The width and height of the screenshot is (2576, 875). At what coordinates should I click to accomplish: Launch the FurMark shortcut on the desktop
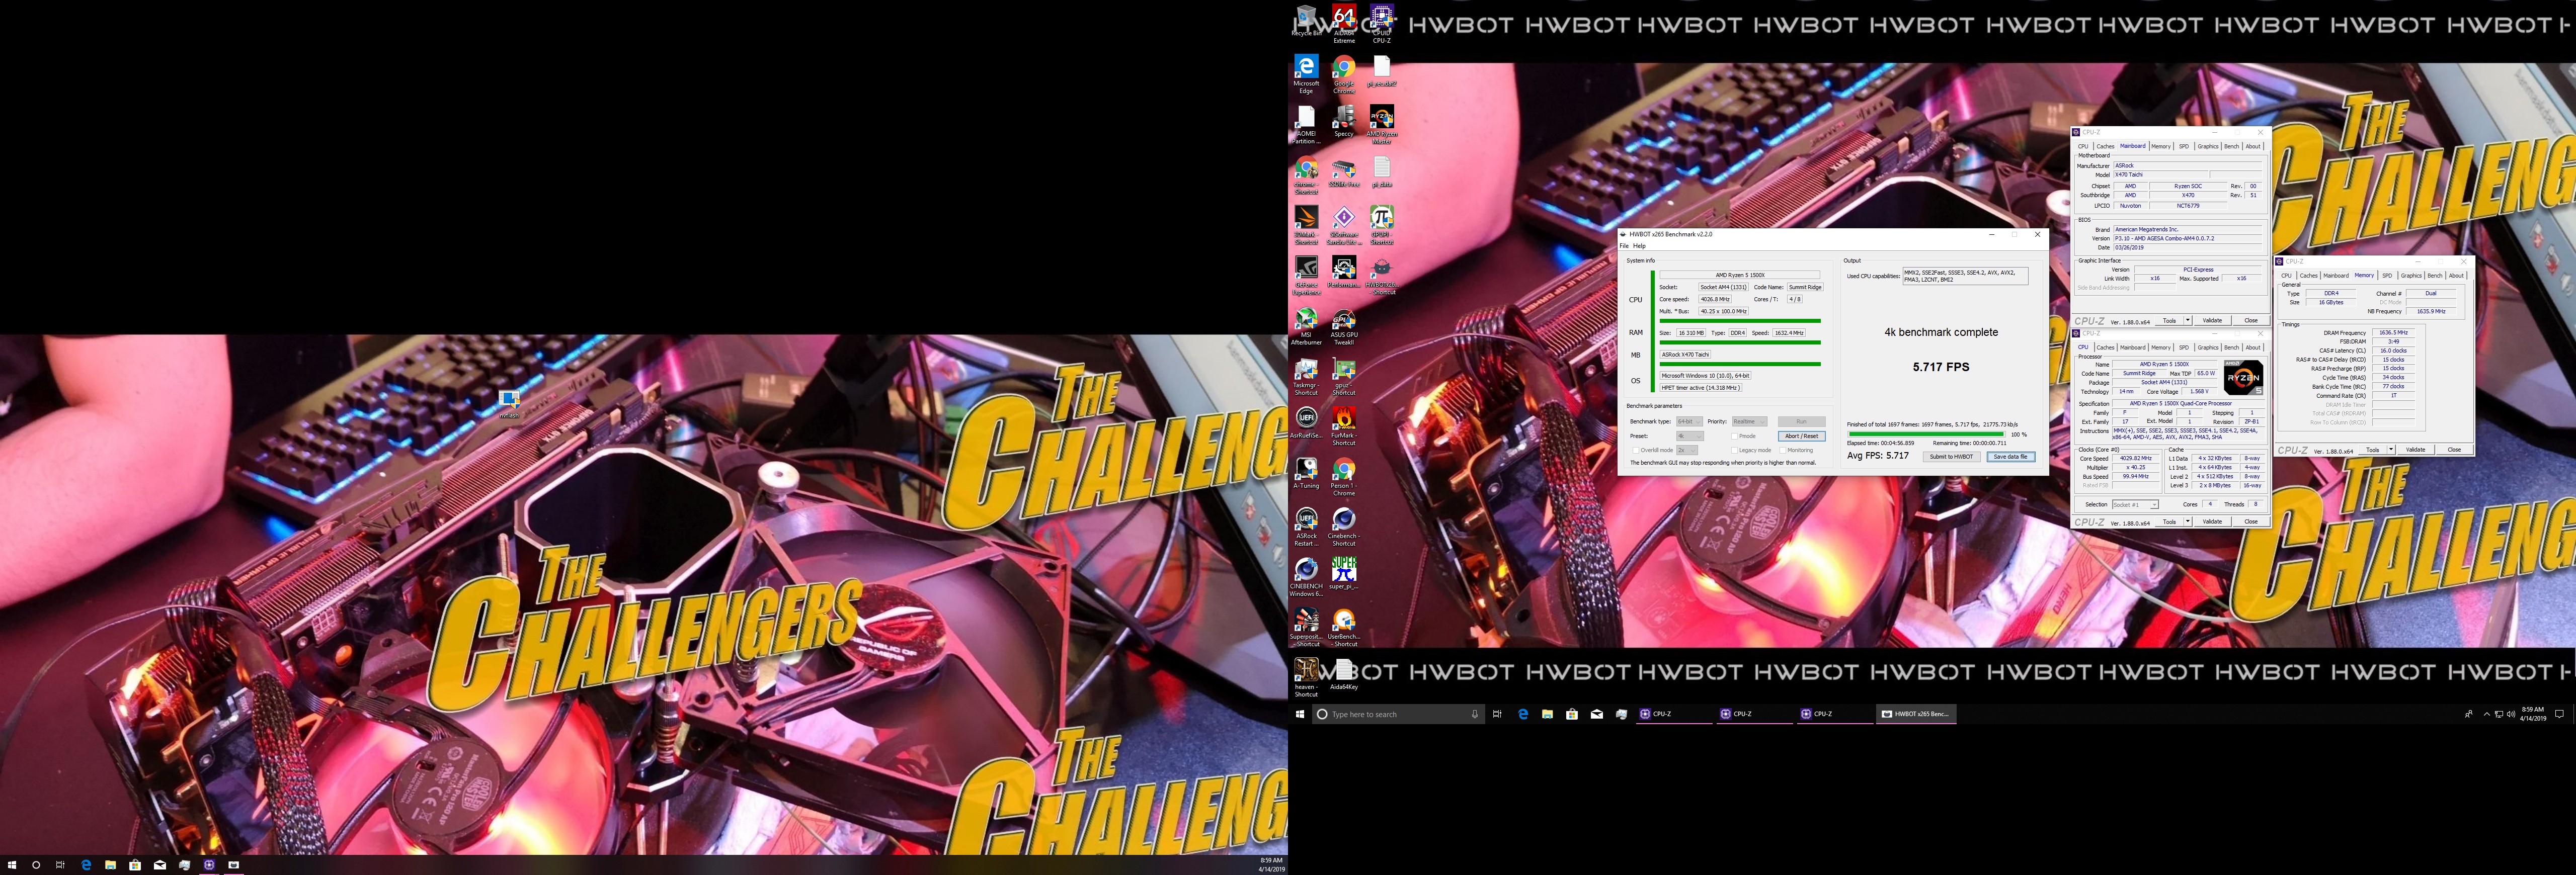click(x=1344, y=426)
